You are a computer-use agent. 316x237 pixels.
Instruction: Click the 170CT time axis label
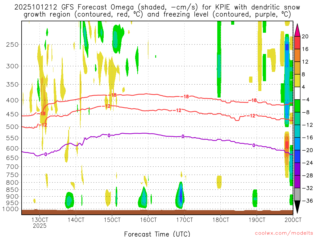pos(185,220)
